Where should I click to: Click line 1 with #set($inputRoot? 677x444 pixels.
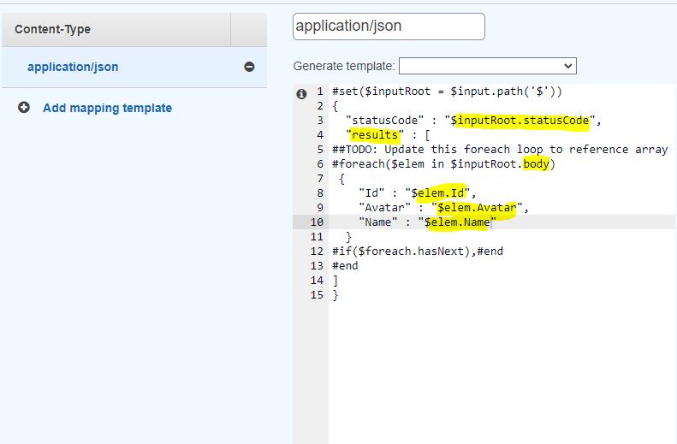coord(447,92)
